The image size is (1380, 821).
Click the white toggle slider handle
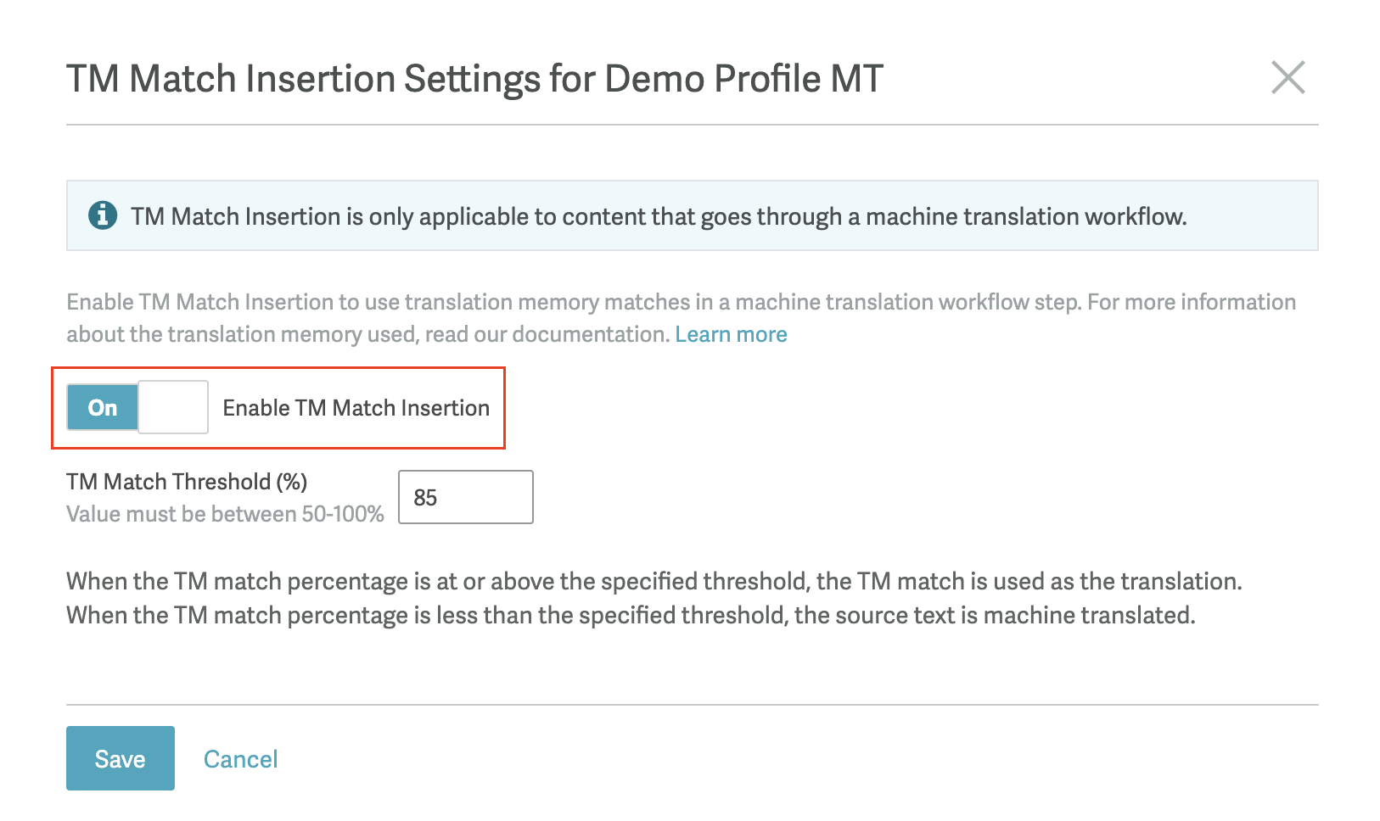173,407
